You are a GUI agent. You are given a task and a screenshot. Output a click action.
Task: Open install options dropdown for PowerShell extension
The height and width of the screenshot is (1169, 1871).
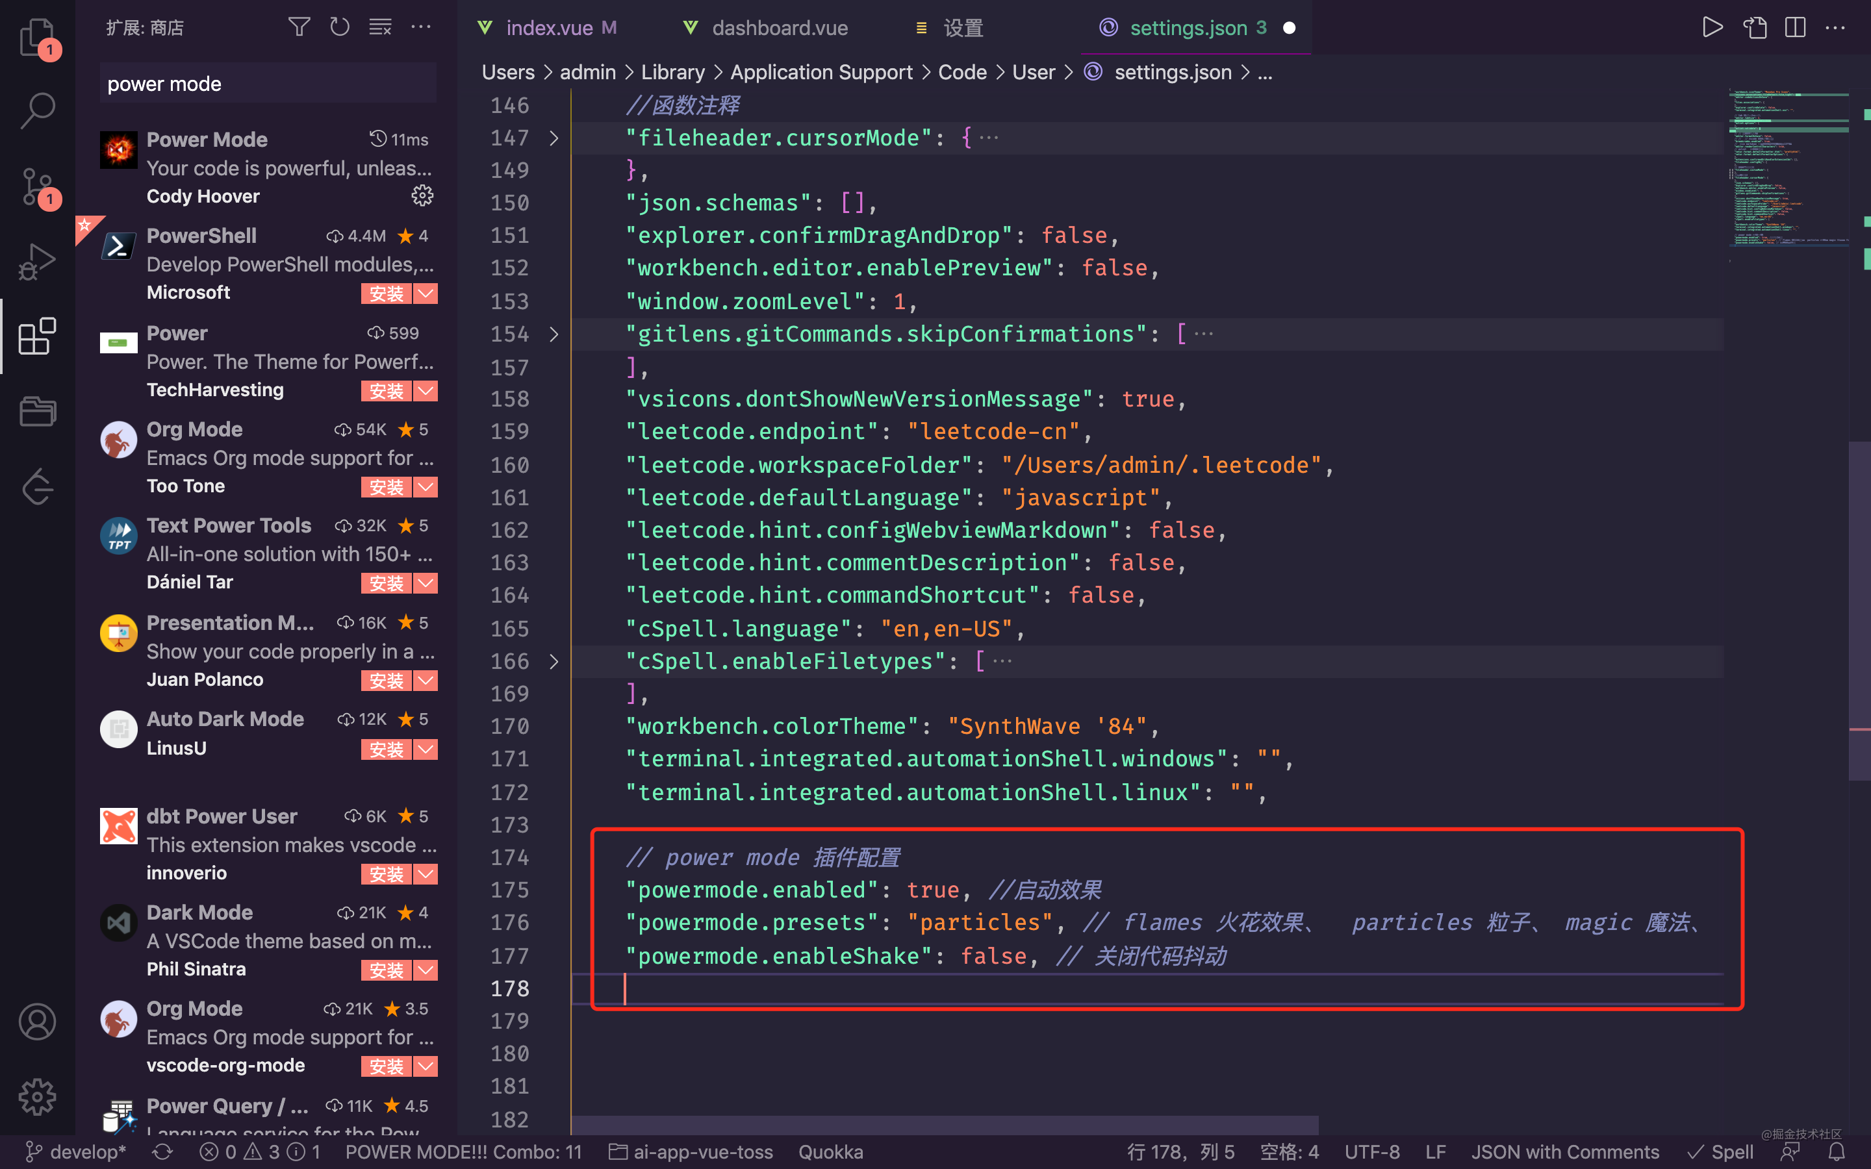[426, 293]
